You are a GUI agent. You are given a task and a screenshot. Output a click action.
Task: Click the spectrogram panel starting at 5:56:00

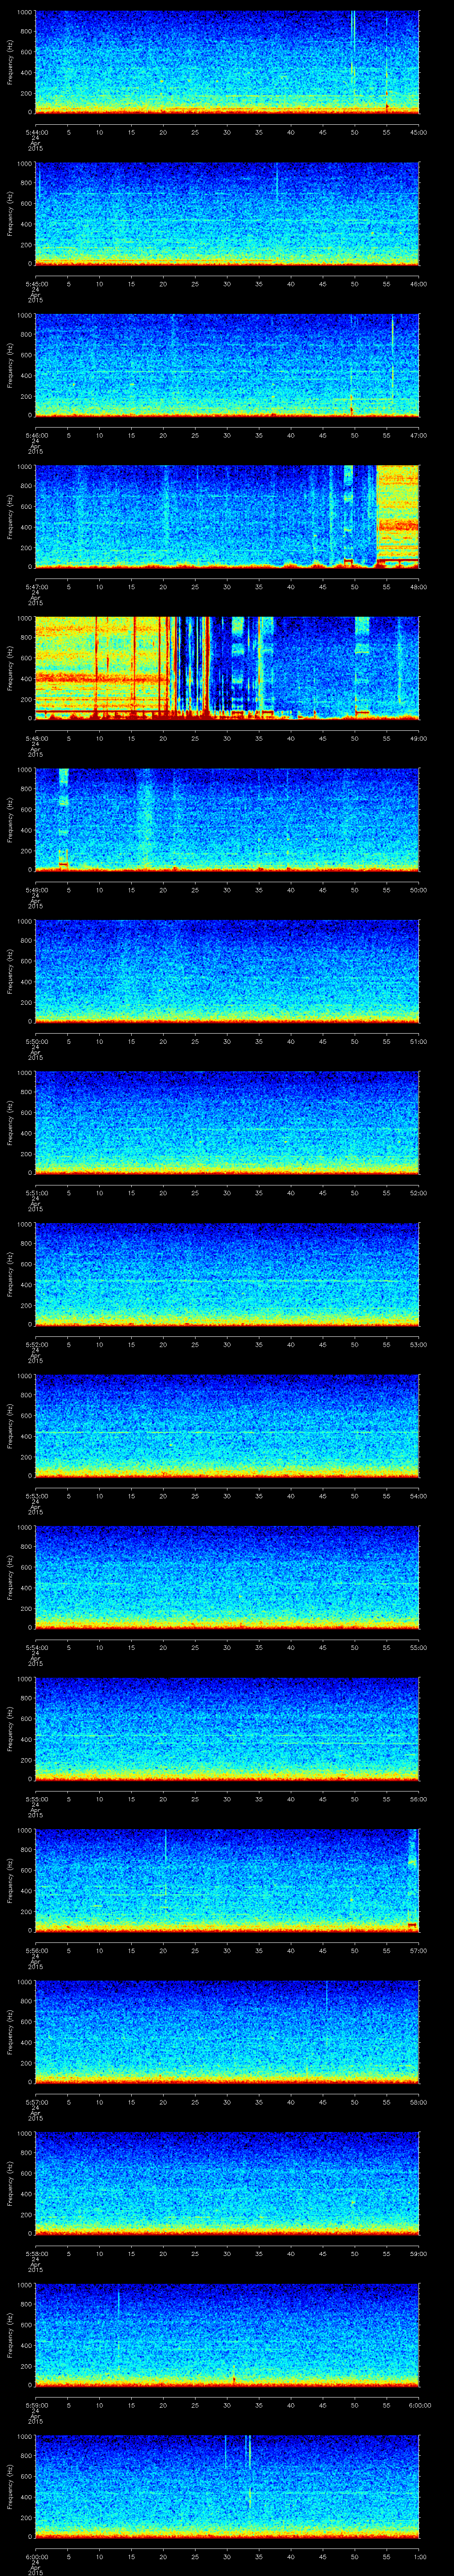(x=227, y=1881)
